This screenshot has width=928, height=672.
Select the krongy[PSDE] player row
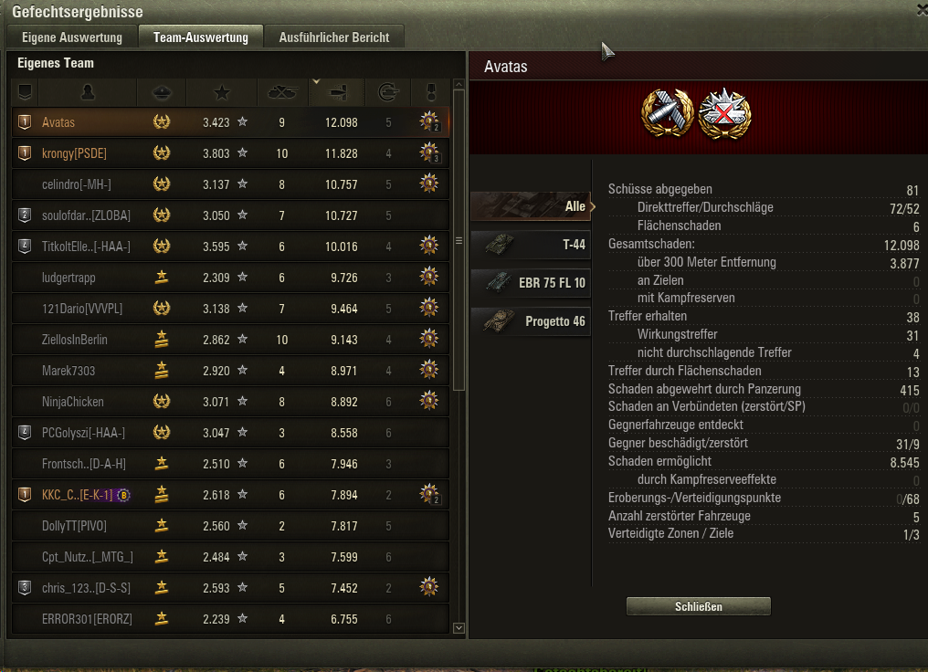pos(230,153)
